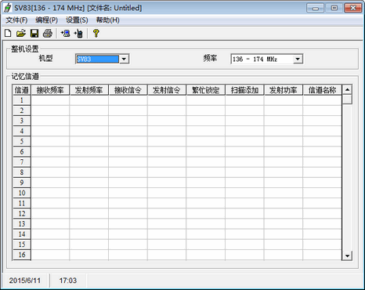
Task: Write to radio using the walkie-talkie icon
Action: point(78,33)
